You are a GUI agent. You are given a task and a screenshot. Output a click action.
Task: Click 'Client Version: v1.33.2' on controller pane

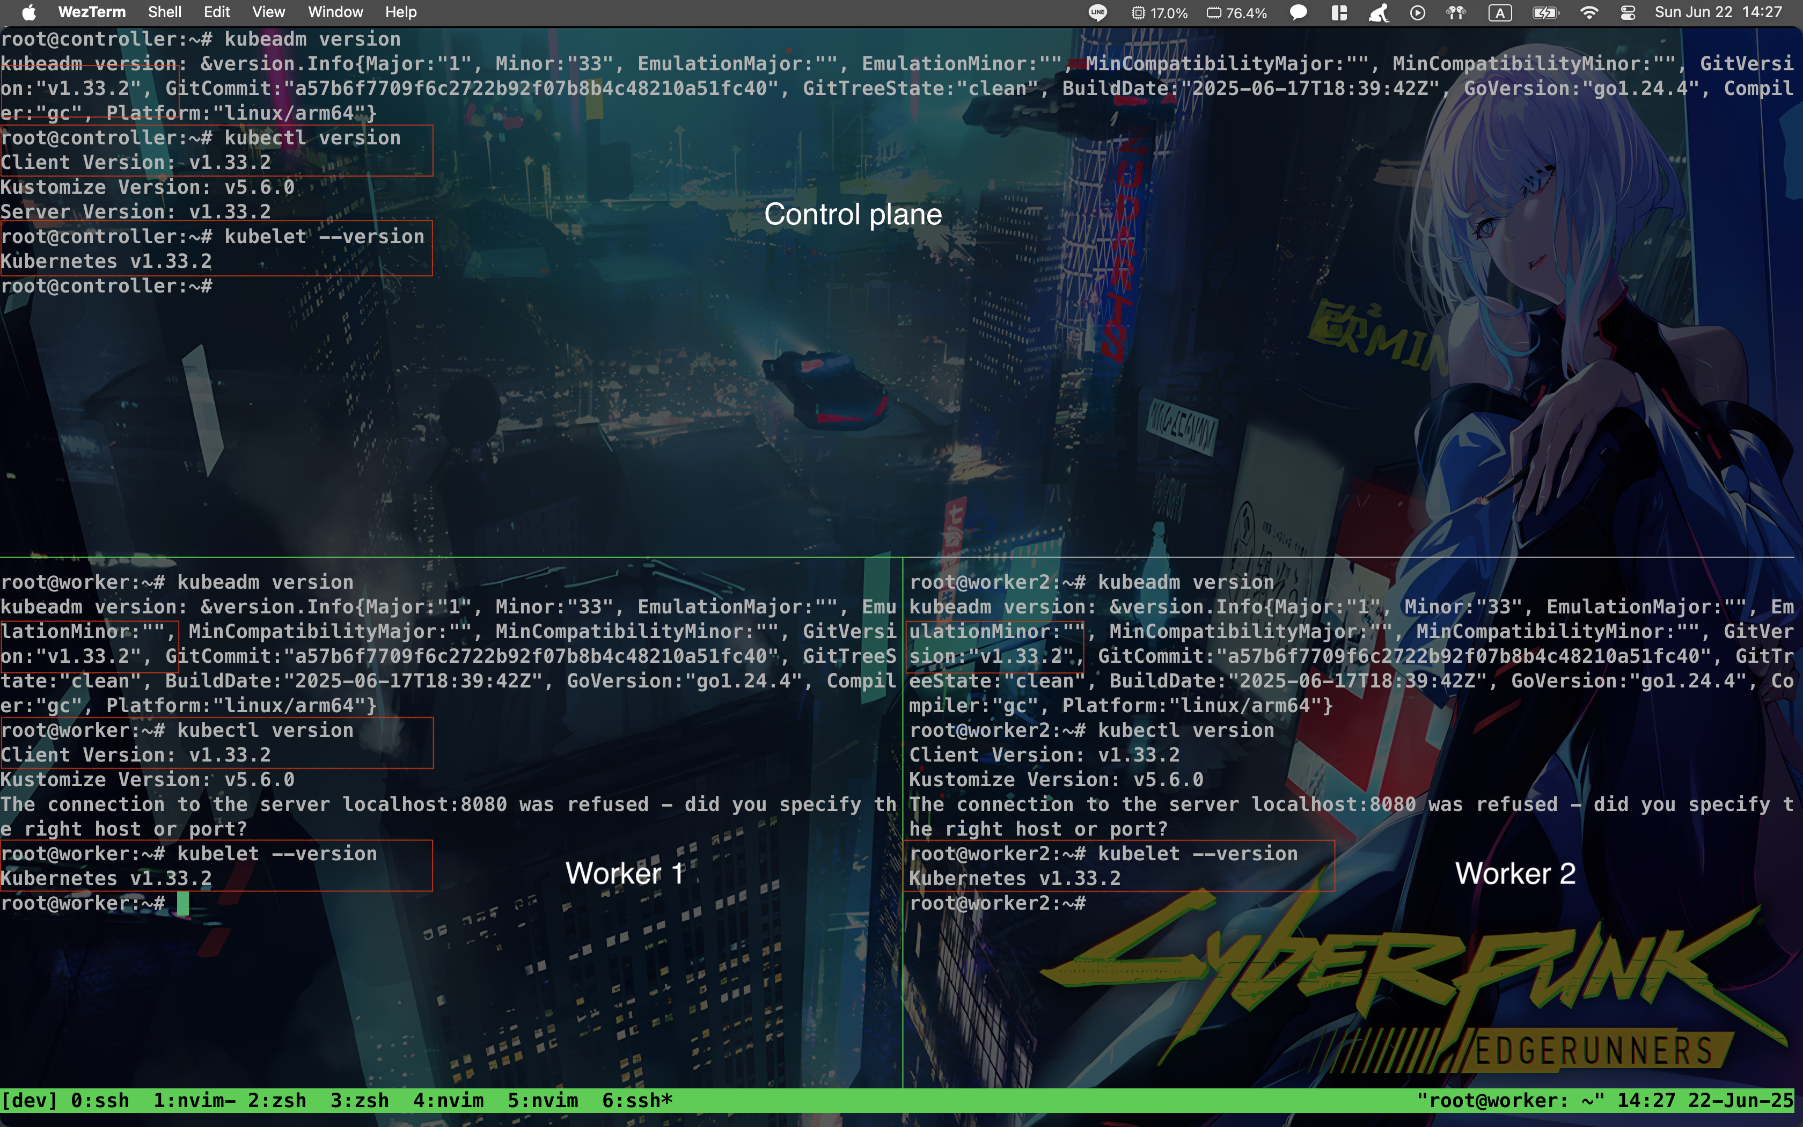[x=136, y=163]
